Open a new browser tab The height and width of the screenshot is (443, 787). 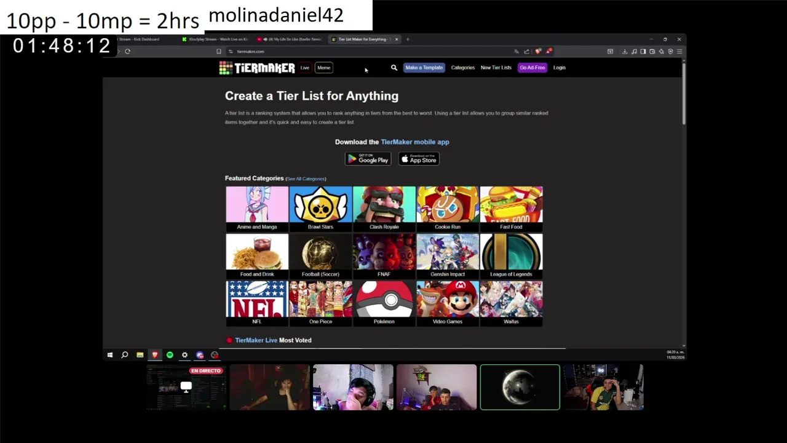[x=407, y=39]
